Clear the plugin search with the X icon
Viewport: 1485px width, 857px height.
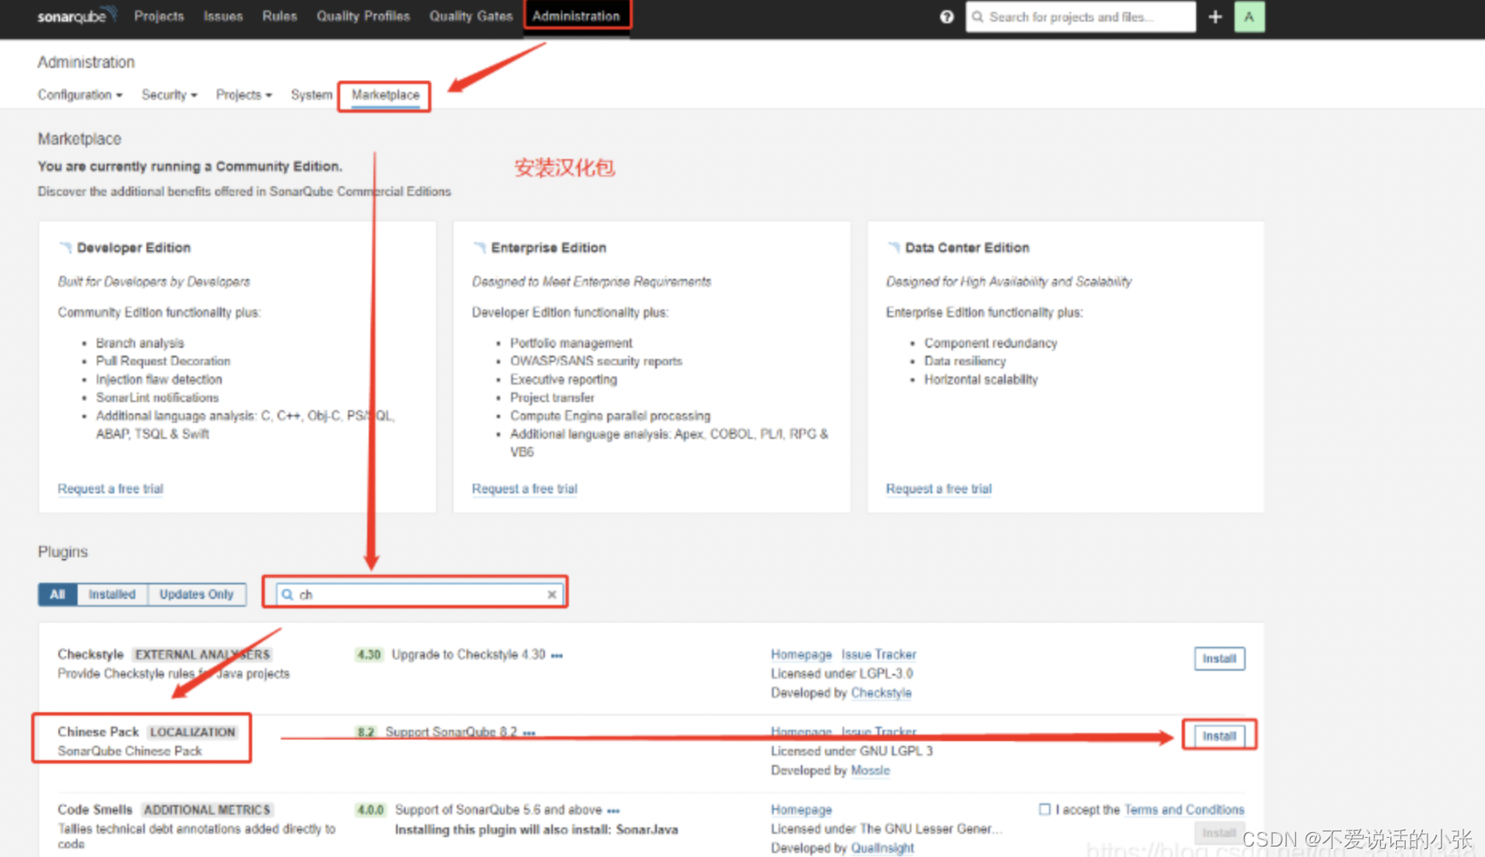pos(551,595)
